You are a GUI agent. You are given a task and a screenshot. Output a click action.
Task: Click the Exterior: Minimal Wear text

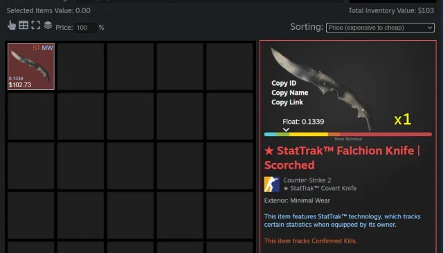point(297,200)
